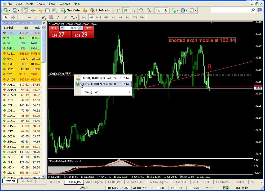Open the Insert menu
Image resolution: width=265 pixels, height=191 pixels.
29,4
